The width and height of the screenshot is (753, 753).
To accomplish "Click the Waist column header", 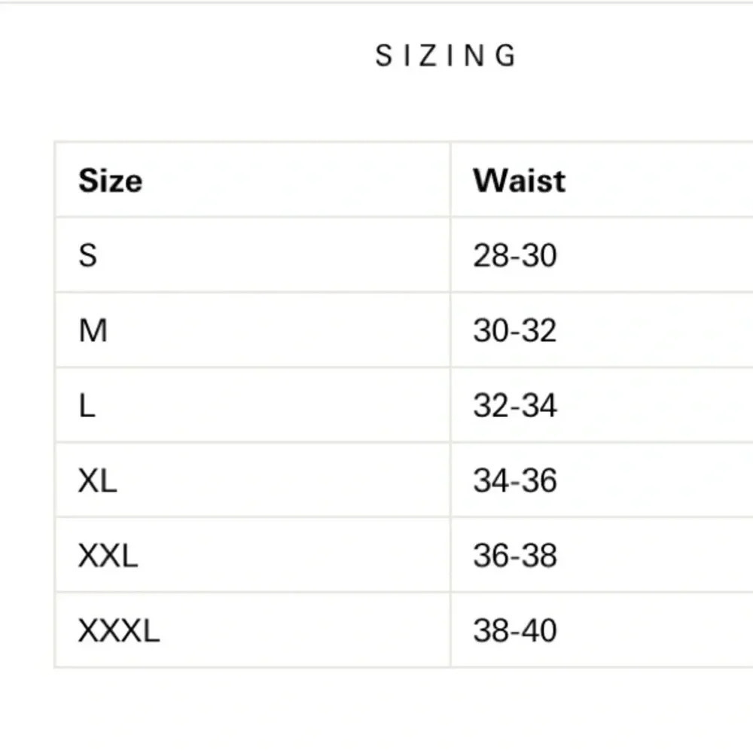I will click(519, 181).
